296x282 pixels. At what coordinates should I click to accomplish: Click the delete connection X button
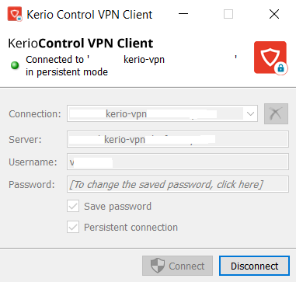[x=276, y=113]
